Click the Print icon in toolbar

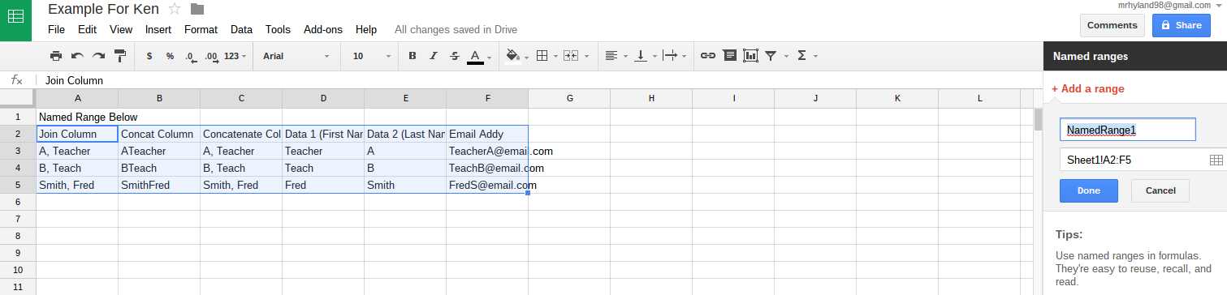pyautogui.click(x=56, y=56)
